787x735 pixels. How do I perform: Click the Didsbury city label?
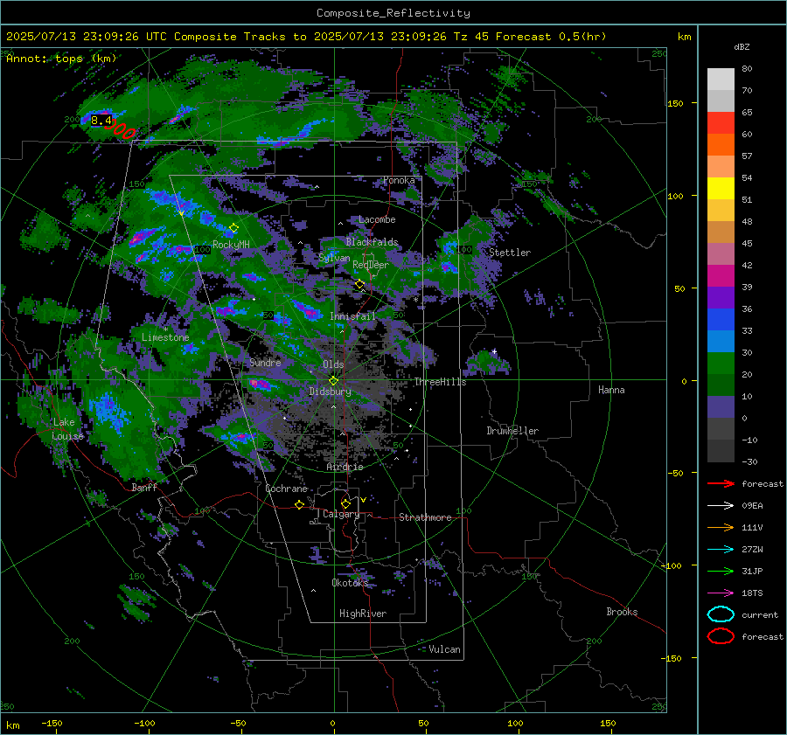click(330, 392)
